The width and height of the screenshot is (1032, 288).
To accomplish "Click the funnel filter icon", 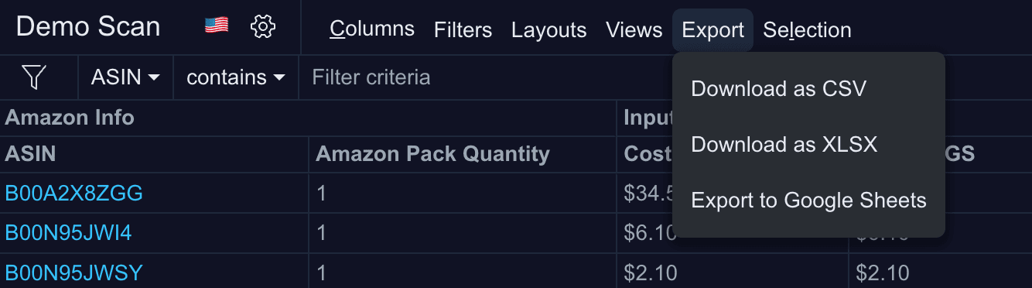I will 35,77.
